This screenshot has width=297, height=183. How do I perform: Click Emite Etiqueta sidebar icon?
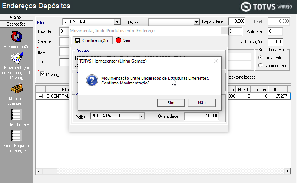pyautogui.click(x=16, y=114)
